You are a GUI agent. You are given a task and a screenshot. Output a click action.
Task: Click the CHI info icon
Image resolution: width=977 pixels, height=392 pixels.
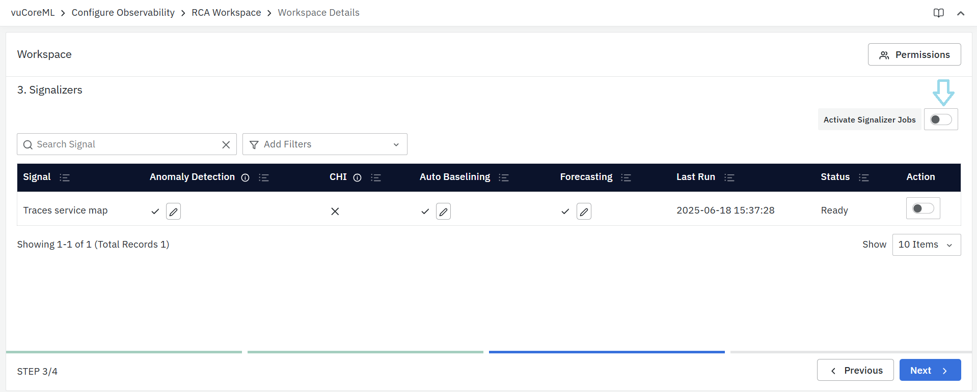[357, 177]
